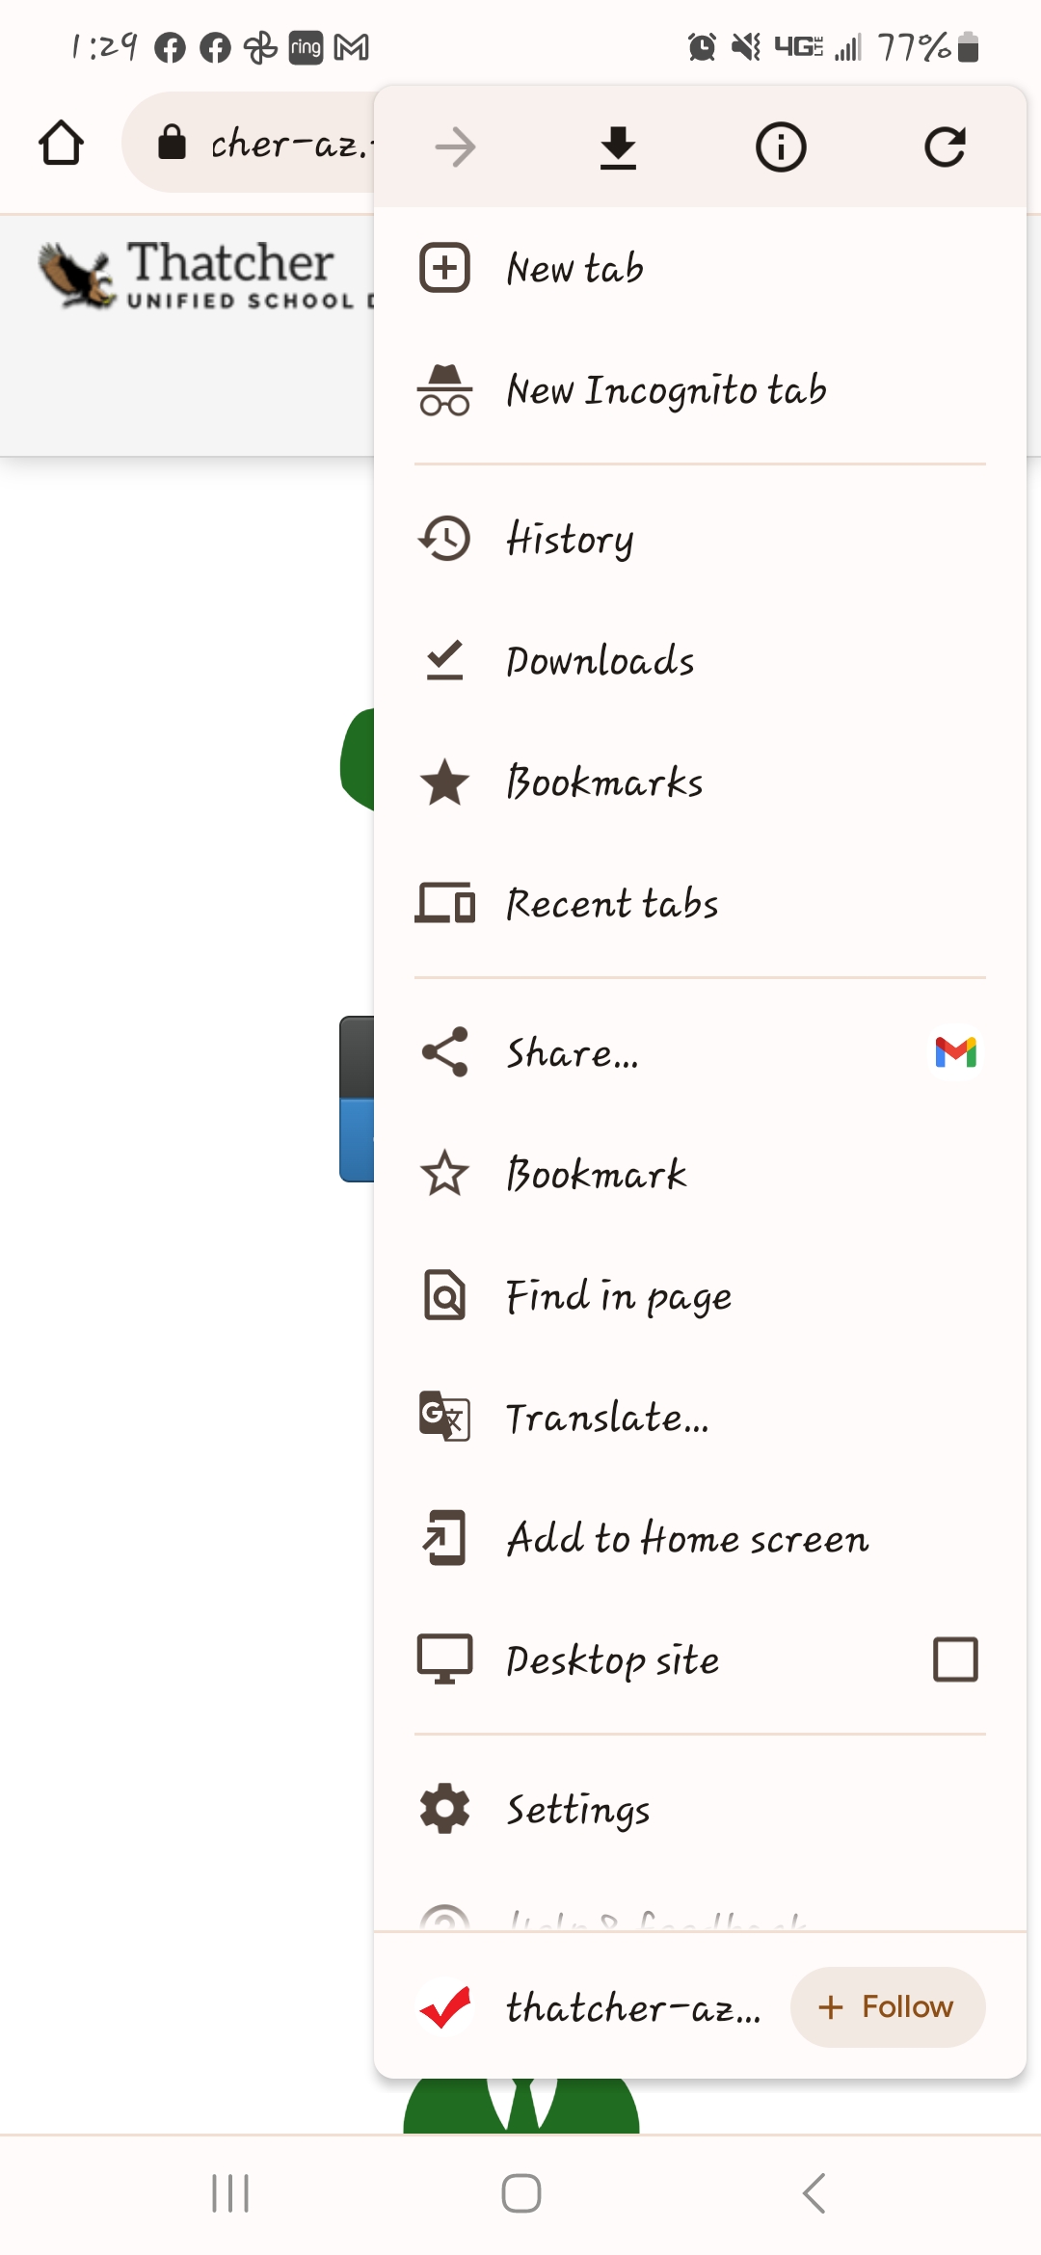1041x2255 pixels.
Task: Open the page info icon
Action: [781, 147]
